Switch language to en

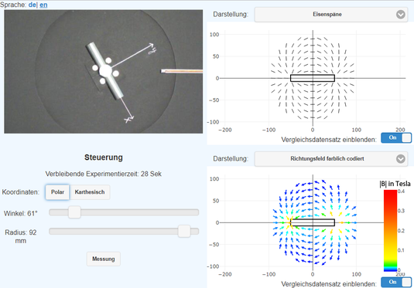pos(43,5)
